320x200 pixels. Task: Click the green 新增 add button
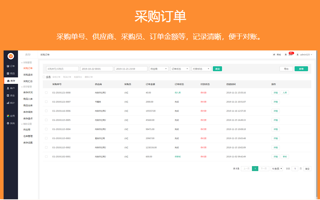pyautogui.click(x=301, y=69)
